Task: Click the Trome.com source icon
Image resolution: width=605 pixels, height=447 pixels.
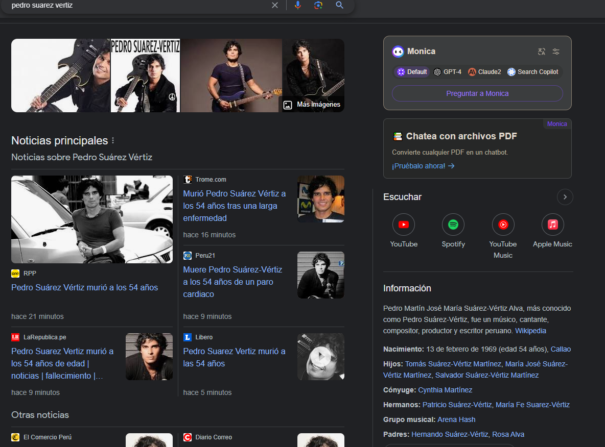Action: point(188,180)
